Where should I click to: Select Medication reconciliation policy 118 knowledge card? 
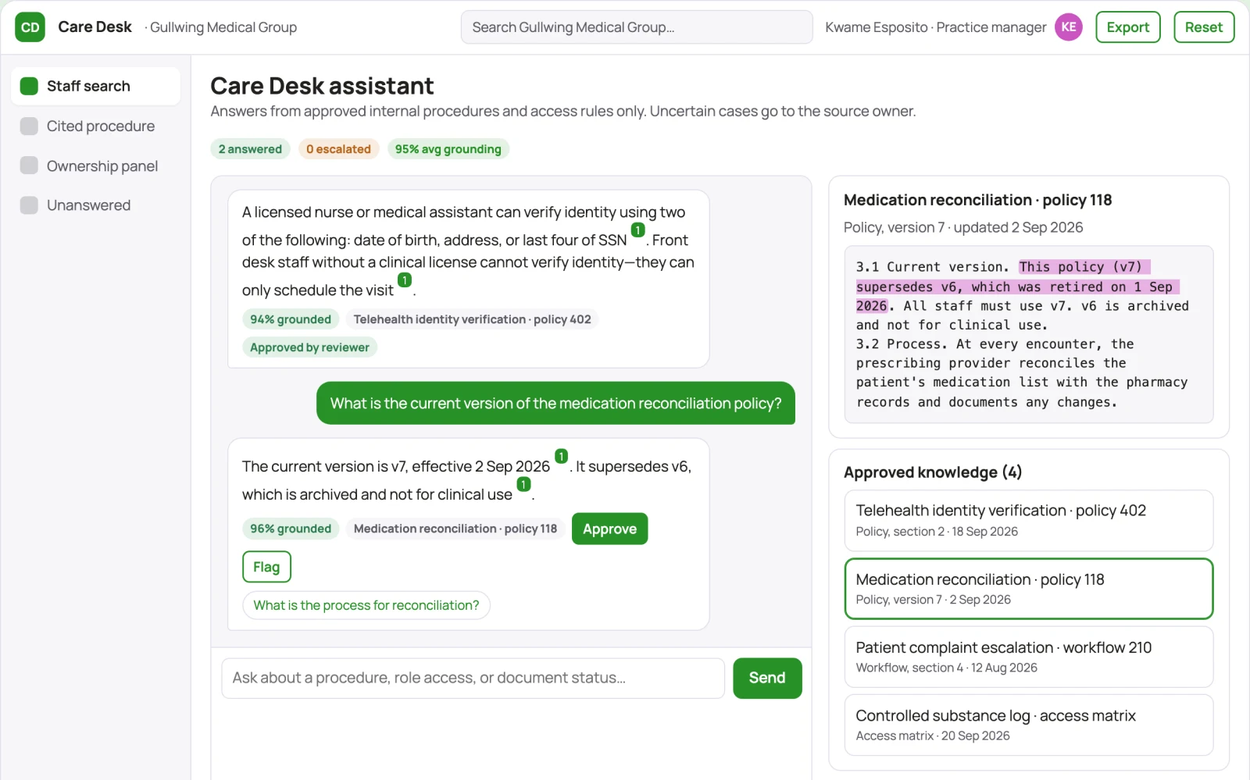click(x=1028, y=589)
